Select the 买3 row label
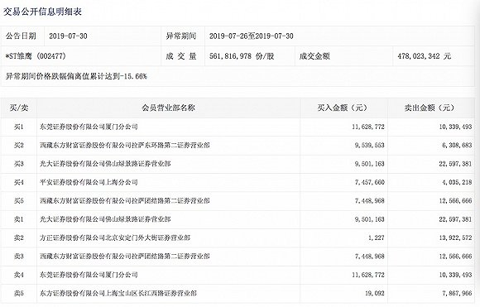The height and width of the screenshot is (307, 480). pyautogui.click(x=19, y=164)
